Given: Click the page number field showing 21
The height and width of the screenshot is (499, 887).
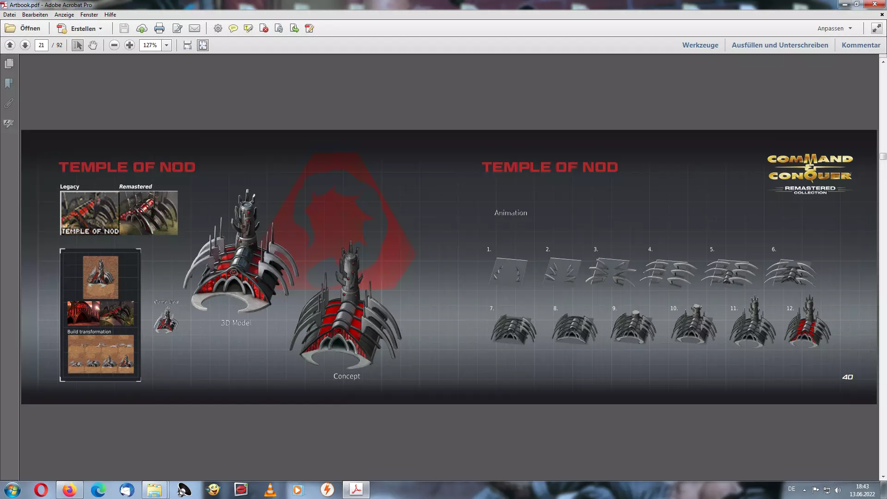Looking at the screenshot, I should tap(42, 45).
